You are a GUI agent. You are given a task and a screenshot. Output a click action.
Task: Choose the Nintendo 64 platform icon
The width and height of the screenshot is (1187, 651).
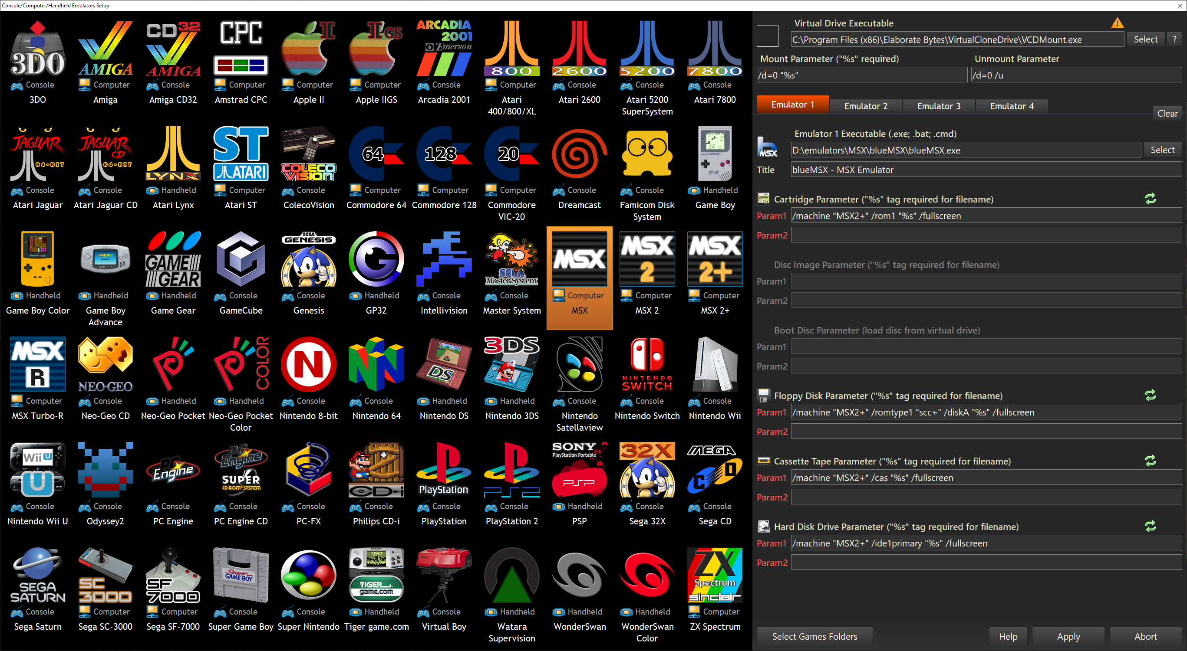click(376, 365)
